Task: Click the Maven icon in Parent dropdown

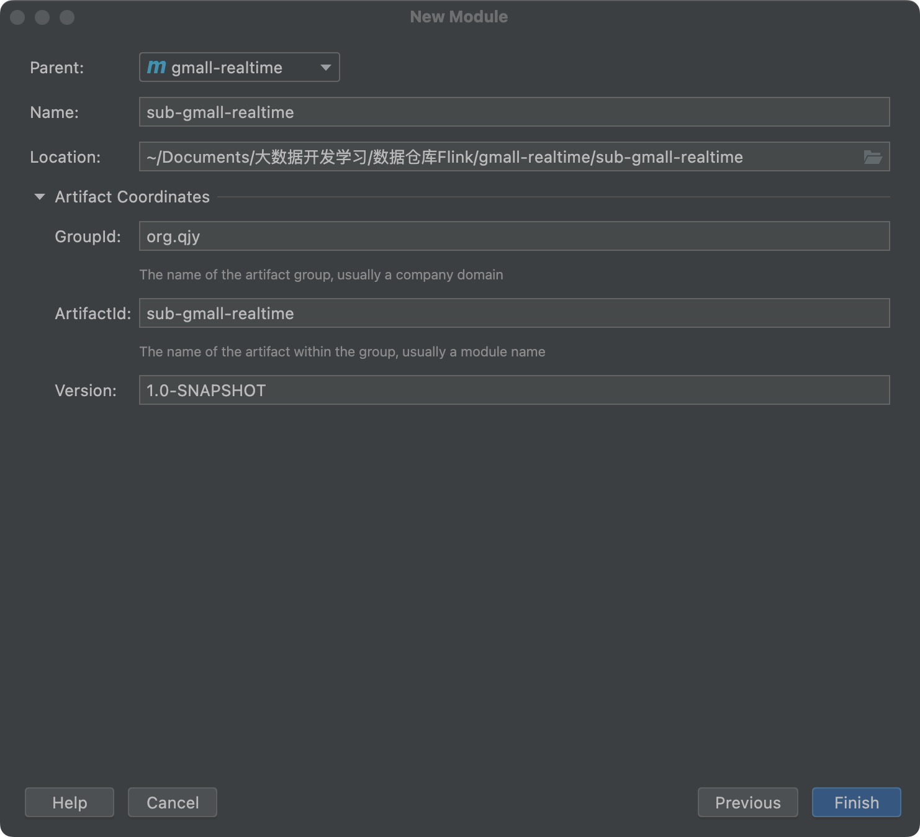Action: coord(156,67)
